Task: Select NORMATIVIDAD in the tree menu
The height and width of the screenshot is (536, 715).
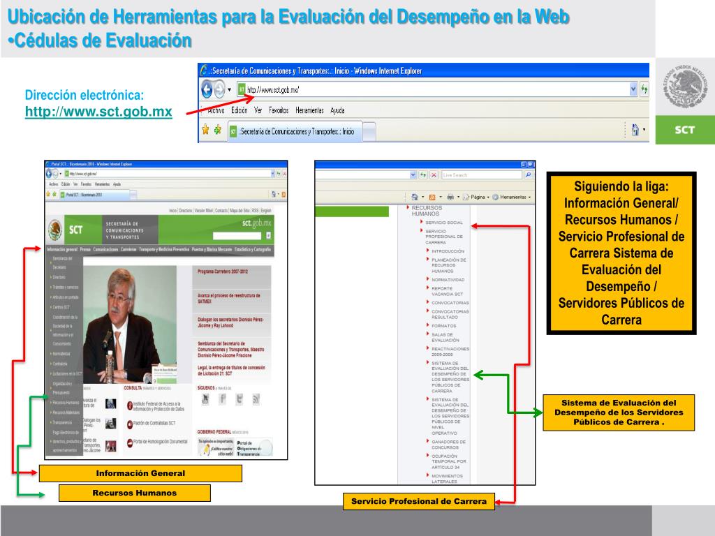Action: click(448, 280)
